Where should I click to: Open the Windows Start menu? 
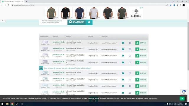2,104
